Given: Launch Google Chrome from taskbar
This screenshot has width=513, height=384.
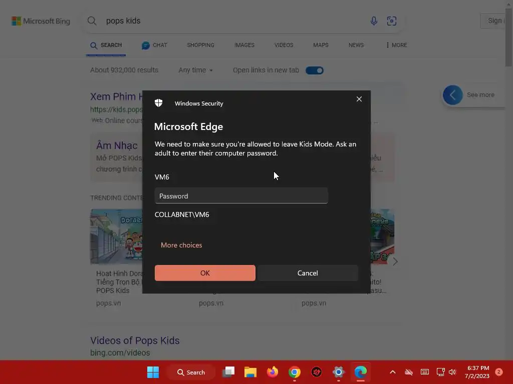Looking at the screenshot, I should (295, 372).
